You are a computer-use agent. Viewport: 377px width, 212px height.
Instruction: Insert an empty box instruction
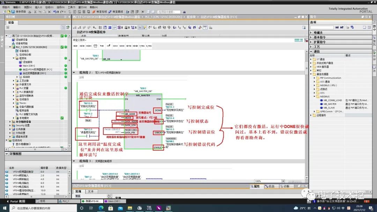click(x=95, y=46)
